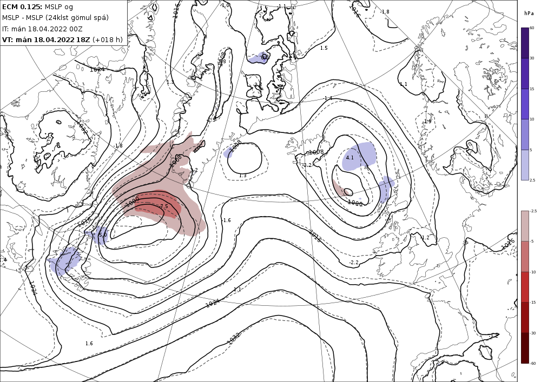Image resolution: width=541 pixels, height=382 pixels.
Task: Click title line 'ECM 0.125: MSLP og'
Action: (38, 7)
